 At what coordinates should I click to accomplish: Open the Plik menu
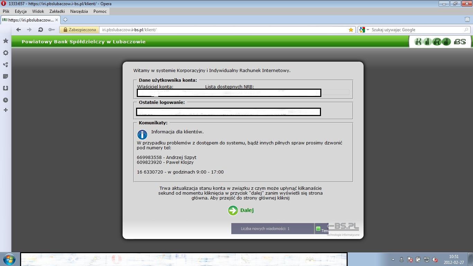6,11
